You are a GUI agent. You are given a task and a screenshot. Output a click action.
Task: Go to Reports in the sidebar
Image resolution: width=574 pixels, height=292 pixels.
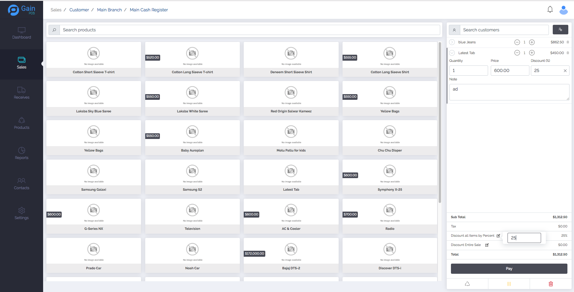pos(22,153)
